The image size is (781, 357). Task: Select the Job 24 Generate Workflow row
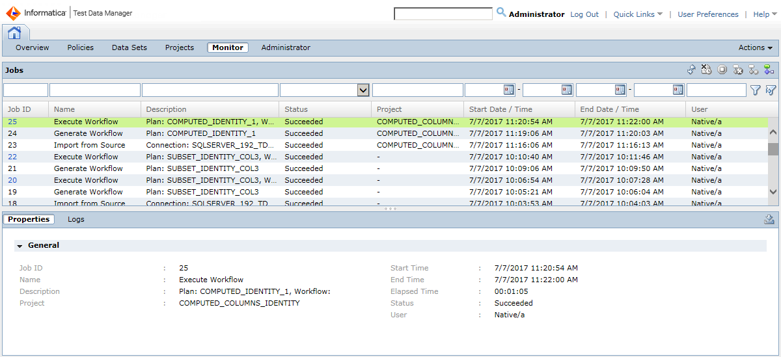(x=385, y=133)
